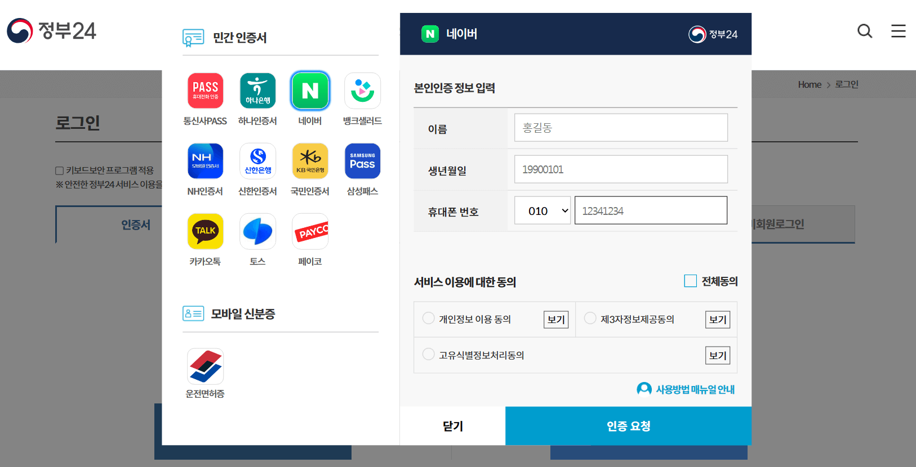Check the 전체동의 checkbox
The image size is (916, 467).
point(690,281)
